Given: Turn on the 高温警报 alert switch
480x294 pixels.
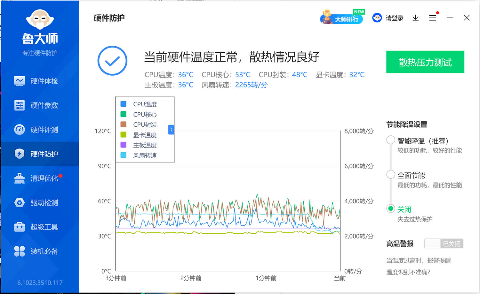Looking at the screenshot, I should (x=444, y=243).
